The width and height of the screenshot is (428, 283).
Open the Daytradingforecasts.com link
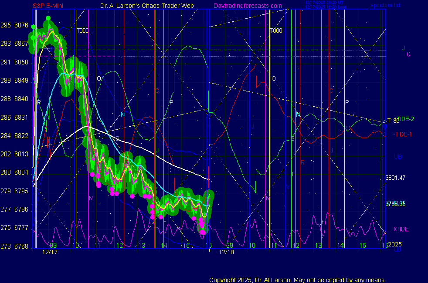248,6
